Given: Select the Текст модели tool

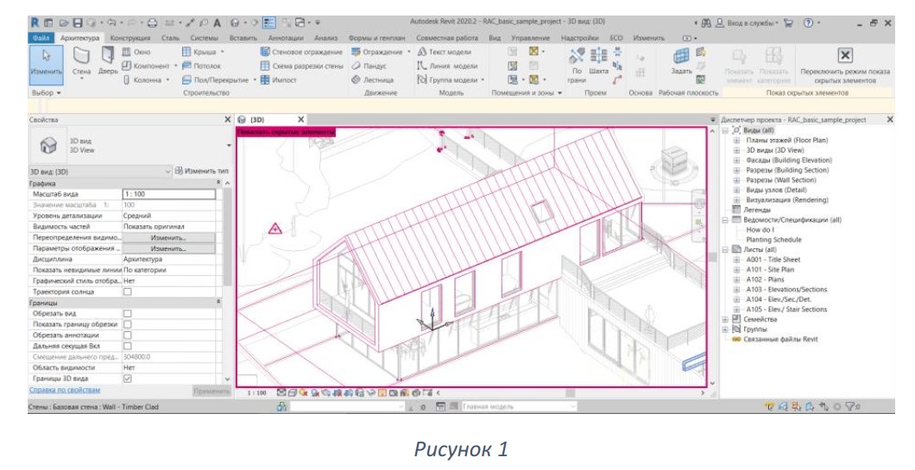Looking at the screenshot, I should 445,52.
